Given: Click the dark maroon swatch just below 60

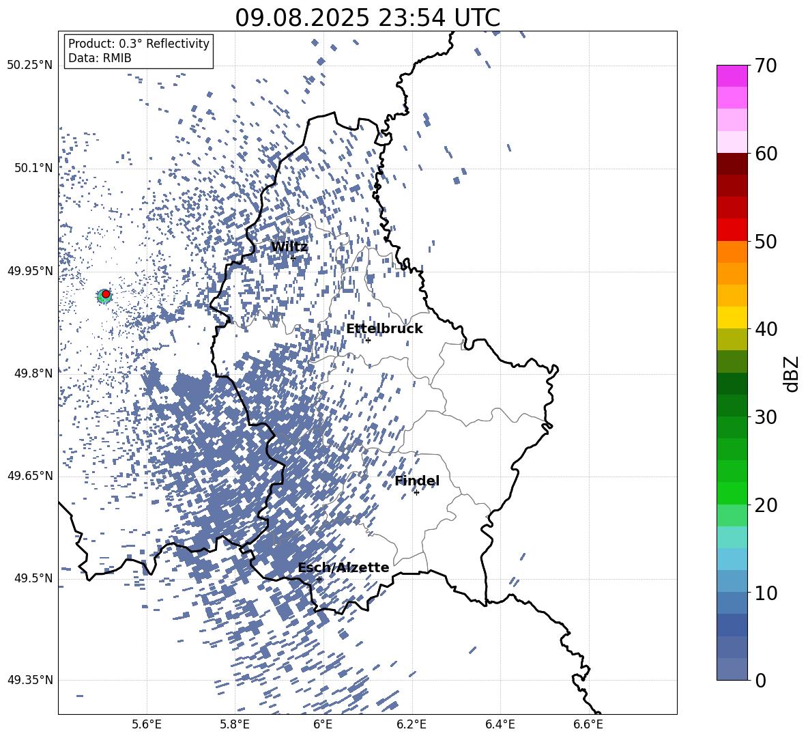Looking at the screenshot, I should tap(732, 164).
